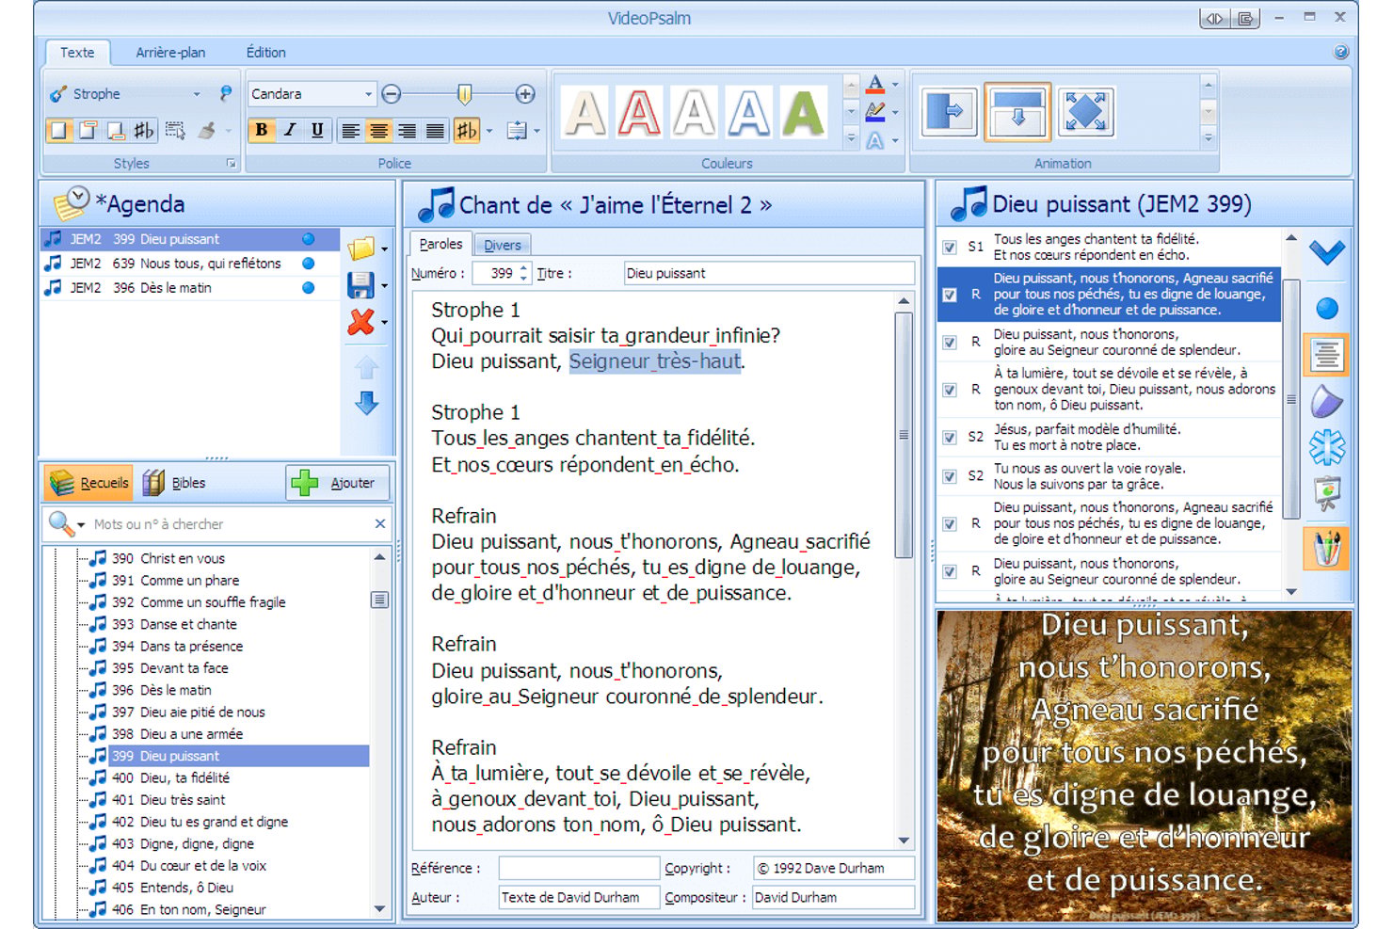The image size is (1393, 929).
Task: Uncheck the S1 'Tous les anges' verse checkbox
Action: 950,248
